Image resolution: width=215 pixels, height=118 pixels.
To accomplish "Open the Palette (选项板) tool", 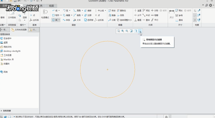I will click(89, 20).
